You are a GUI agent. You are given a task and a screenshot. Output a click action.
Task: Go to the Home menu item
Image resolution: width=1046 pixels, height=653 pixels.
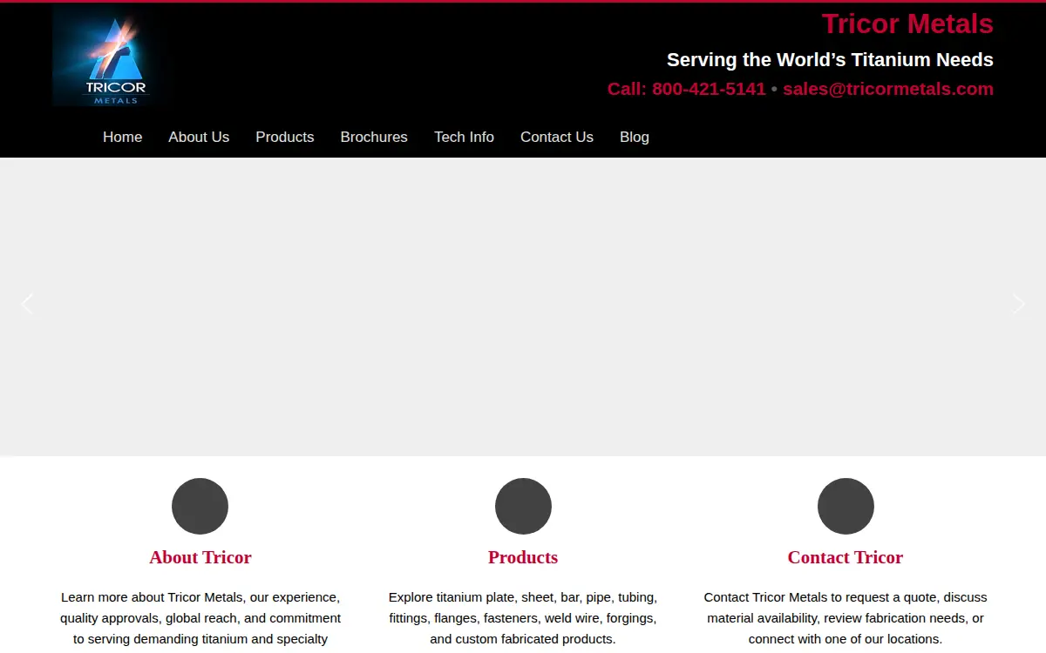pos(122,137)
